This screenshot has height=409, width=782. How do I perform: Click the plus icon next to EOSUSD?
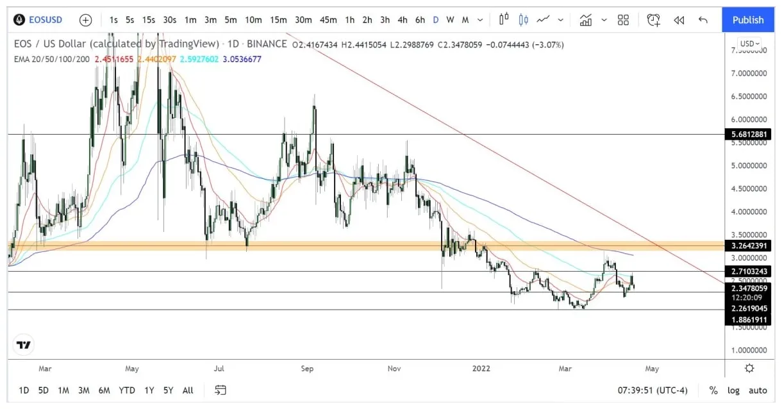[x=85, y=20]
